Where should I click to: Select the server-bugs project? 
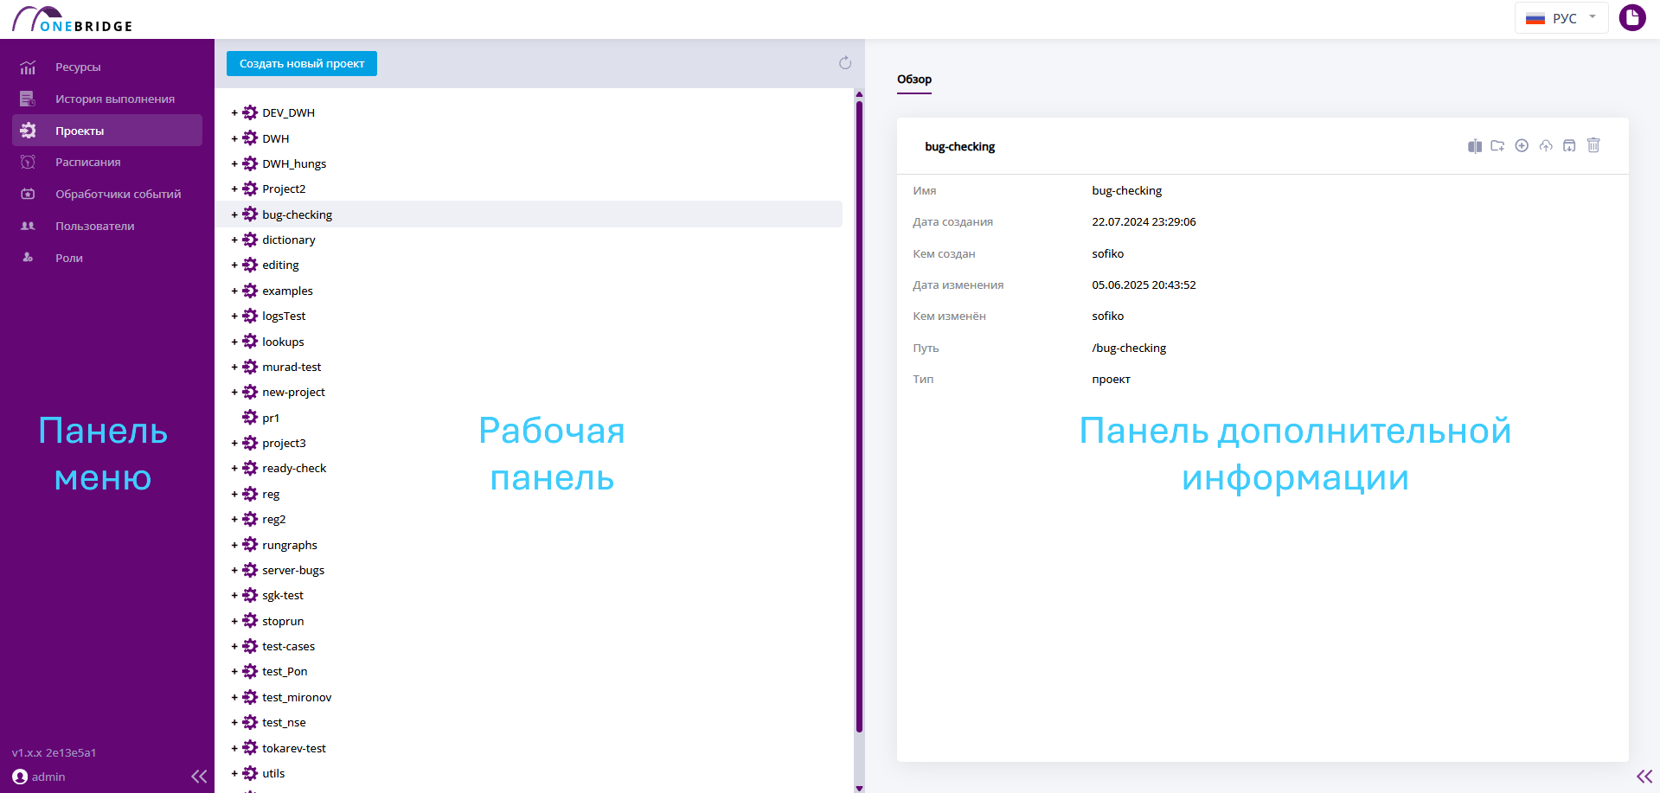coord(293,571)
